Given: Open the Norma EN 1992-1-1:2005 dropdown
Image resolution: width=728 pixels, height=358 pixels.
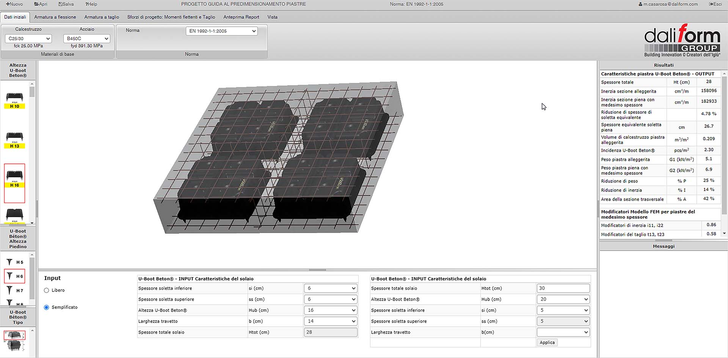Looking at the screenshot, I should coord(221,31).
